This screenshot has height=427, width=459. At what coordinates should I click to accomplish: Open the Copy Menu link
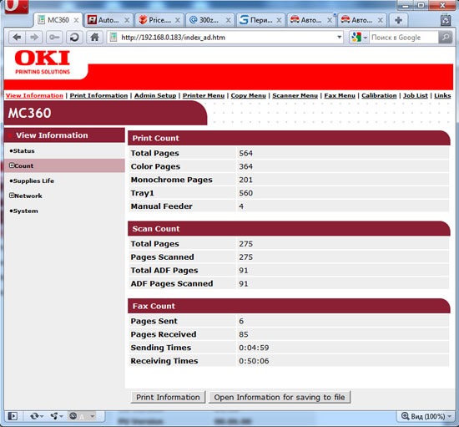coord(248,95)
